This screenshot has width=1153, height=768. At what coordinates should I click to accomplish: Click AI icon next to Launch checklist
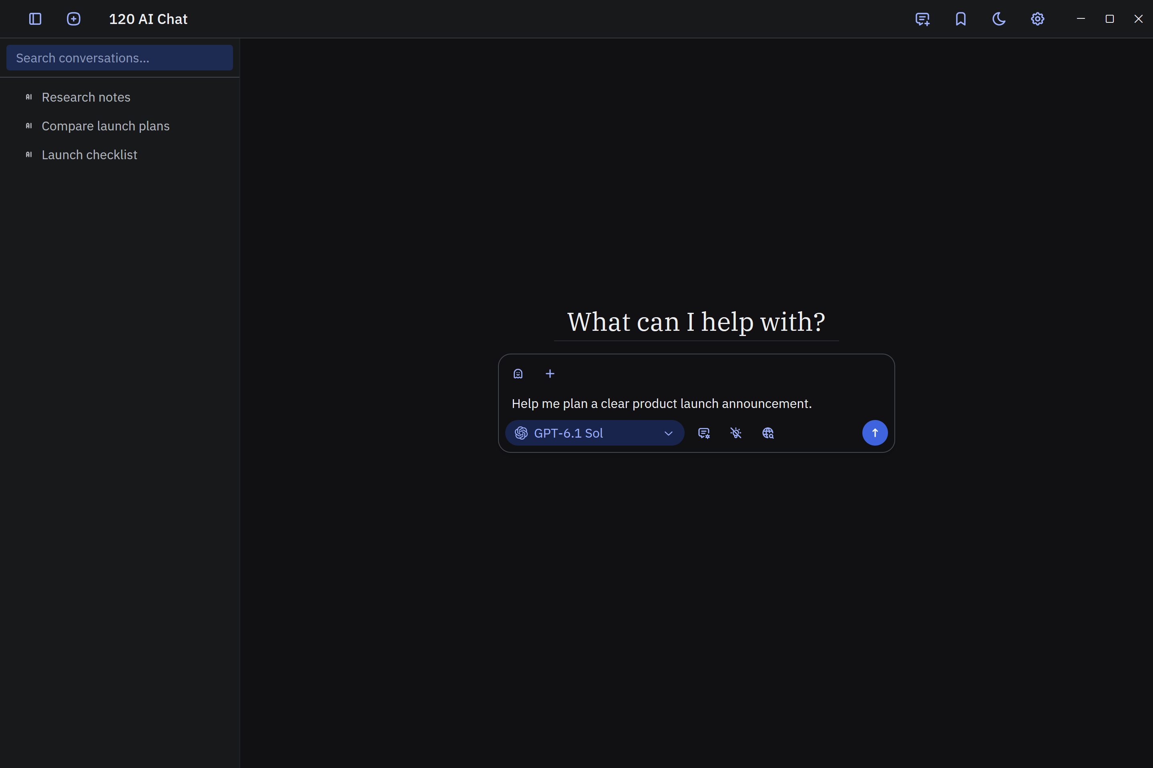click(29, 155)
